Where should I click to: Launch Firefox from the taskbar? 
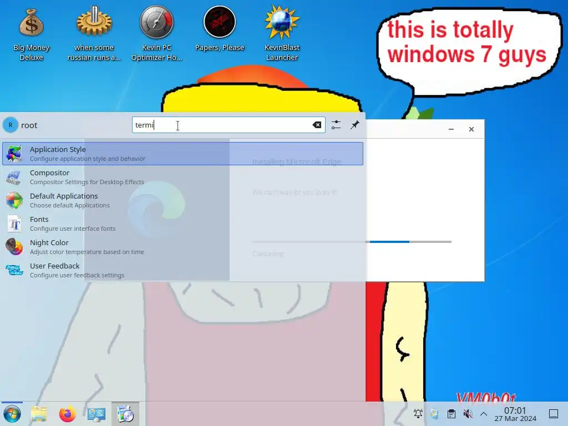67,414
